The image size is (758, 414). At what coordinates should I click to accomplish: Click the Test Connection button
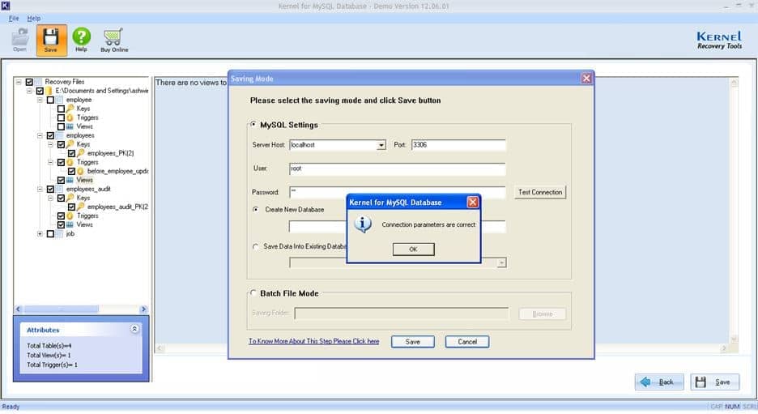pyautogui.click(x=540, y=192)
